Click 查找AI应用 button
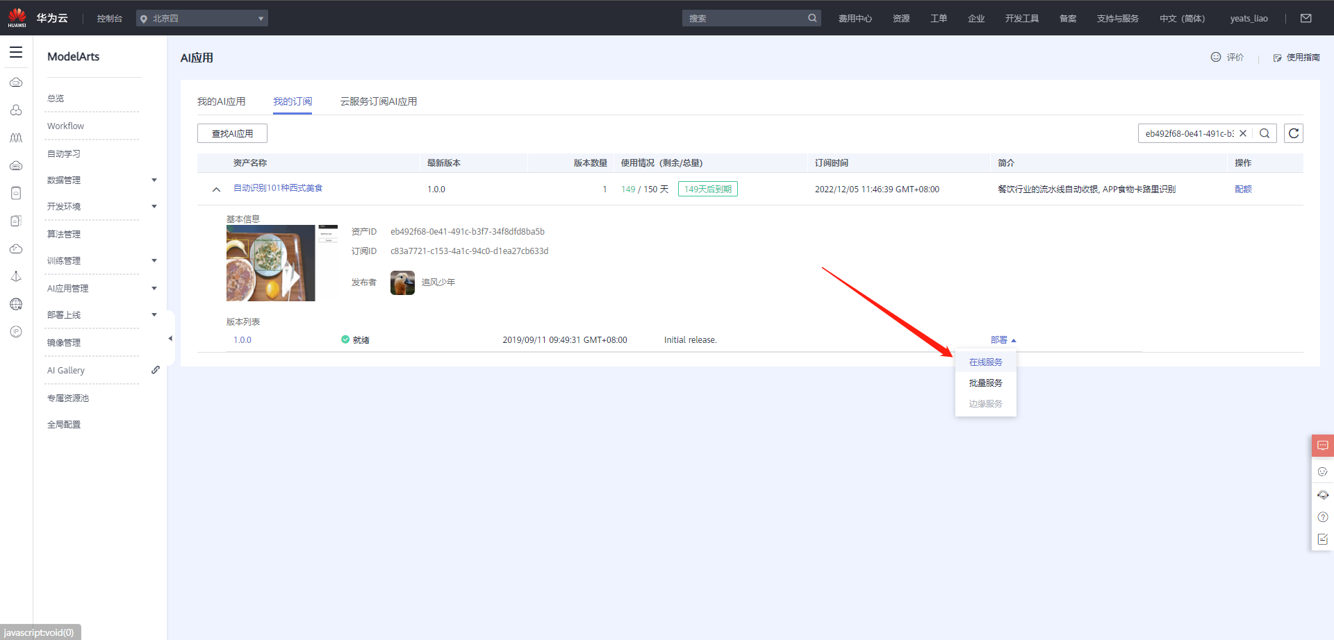1334x640 pixels. tap(232, 133)
